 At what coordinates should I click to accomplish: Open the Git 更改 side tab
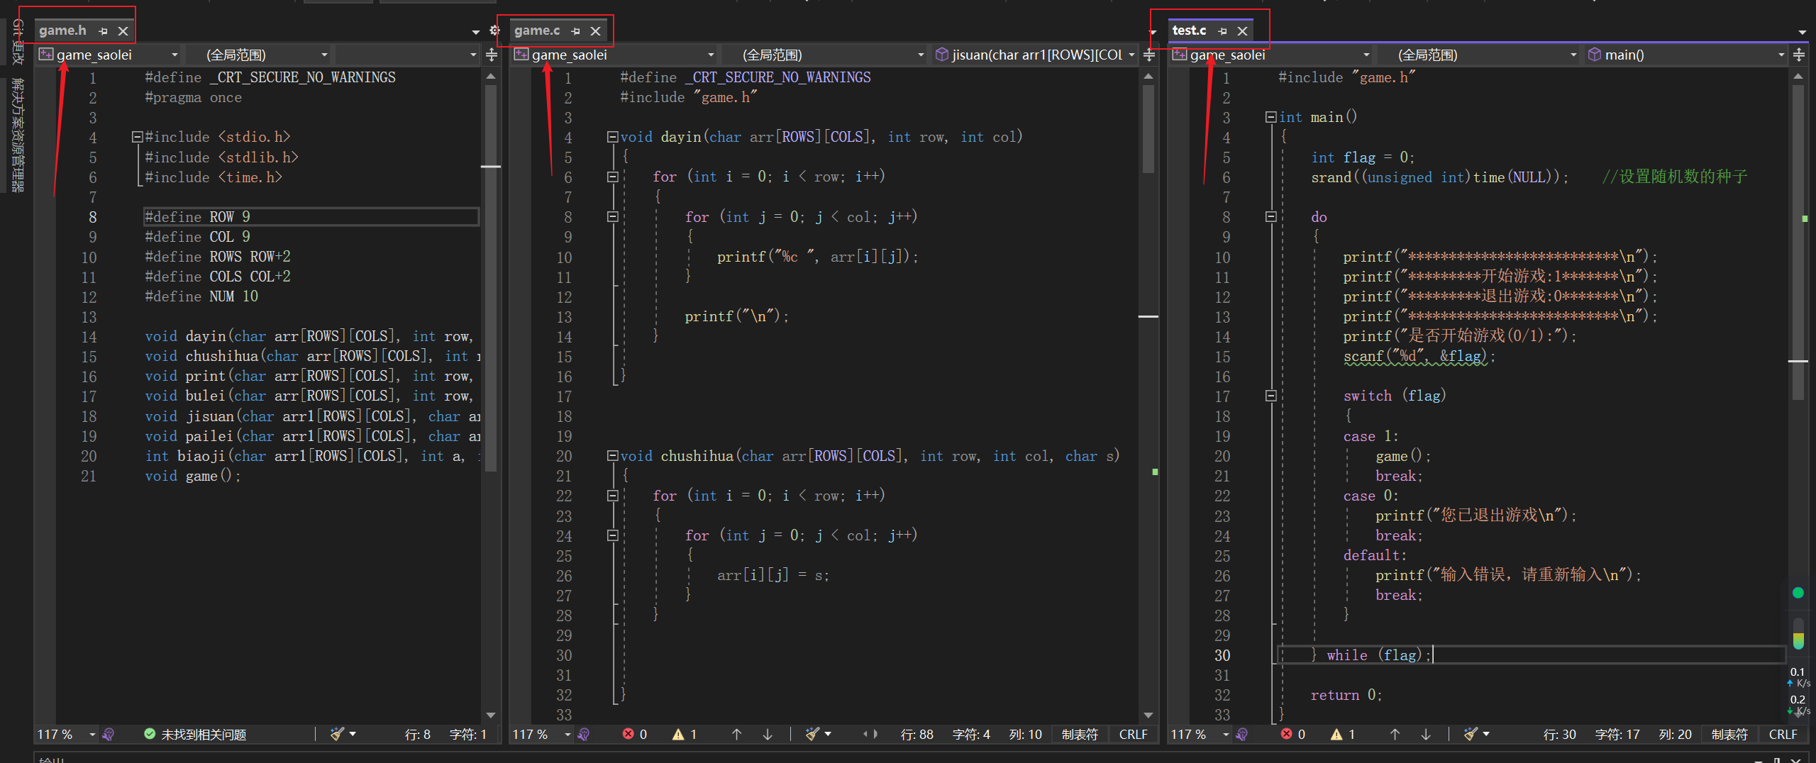tap(18, 43)
